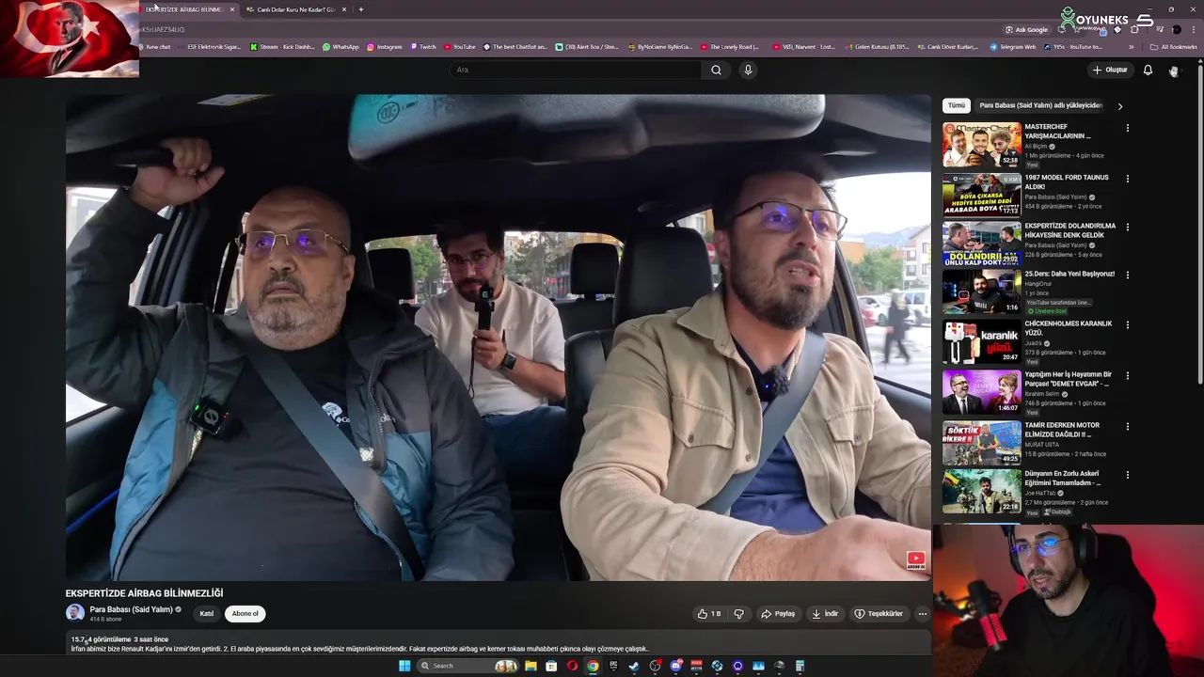Open Steam from taskbar
Screen dimensions: 1204x677
[634, 666]
